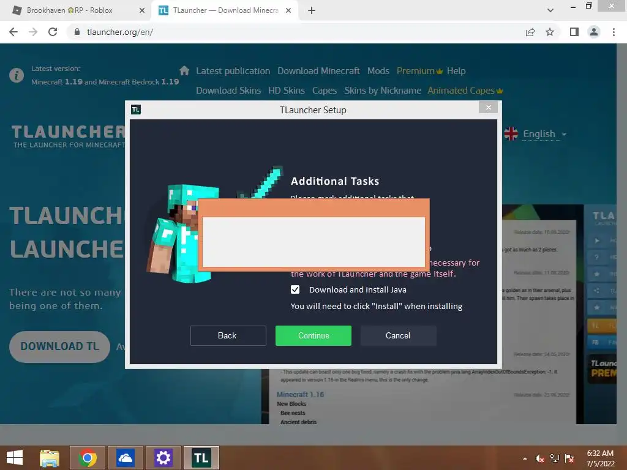
Task: Click TLauncher TL taskbar icon
Action: pos(201,458)
